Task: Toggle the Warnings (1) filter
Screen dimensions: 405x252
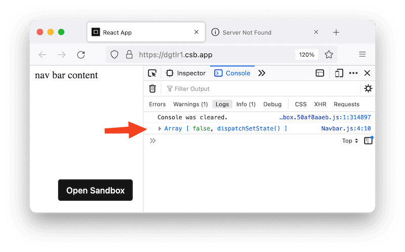Action: [190, 104]
